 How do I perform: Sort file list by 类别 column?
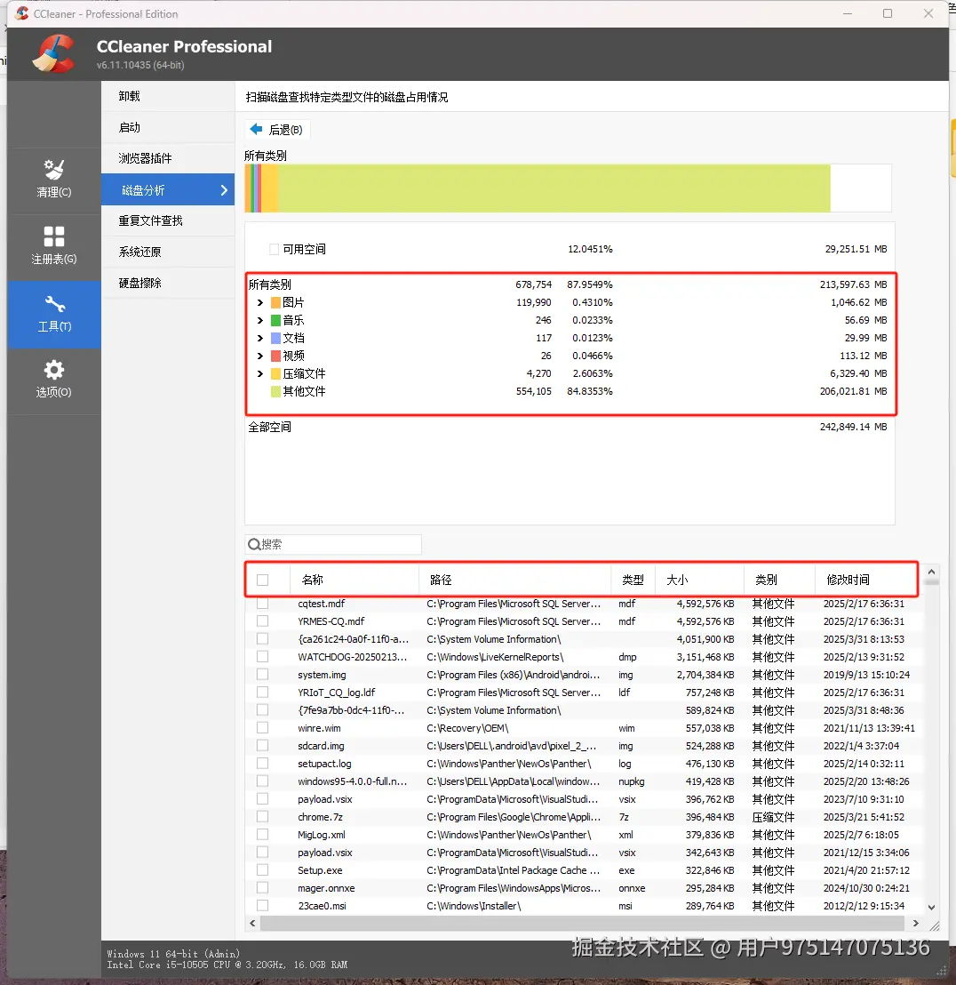[x=779, y=580]
